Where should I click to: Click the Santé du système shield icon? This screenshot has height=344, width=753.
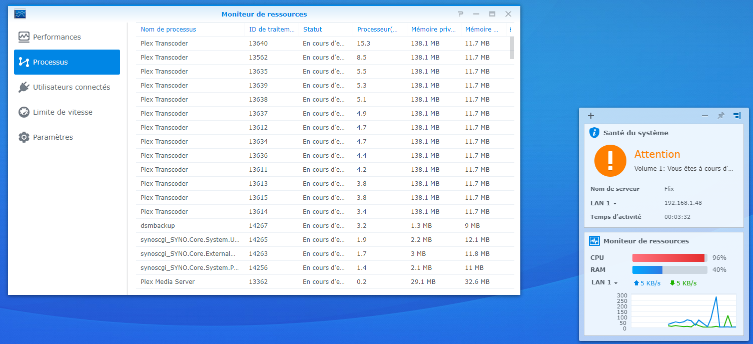[x=594, y=133]
